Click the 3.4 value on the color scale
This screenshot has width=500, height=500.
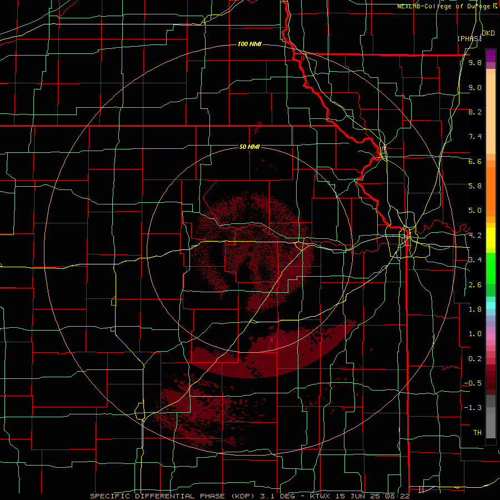475,260
